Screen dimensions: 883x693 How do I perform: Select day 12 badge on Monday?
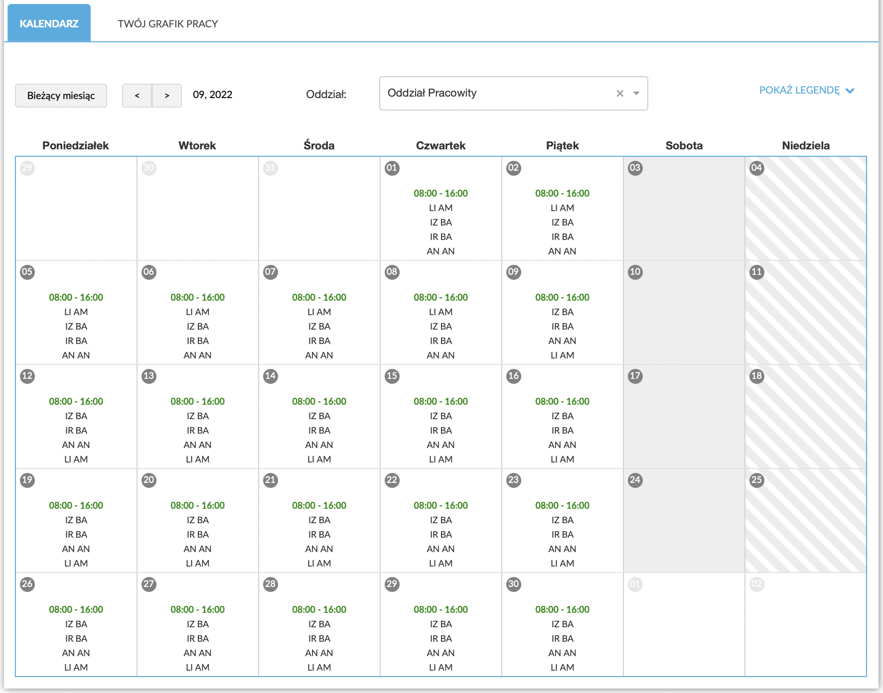pyautogui.click(x=27, y=376)
